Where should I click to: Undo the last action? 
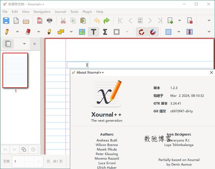pos(97,21)
